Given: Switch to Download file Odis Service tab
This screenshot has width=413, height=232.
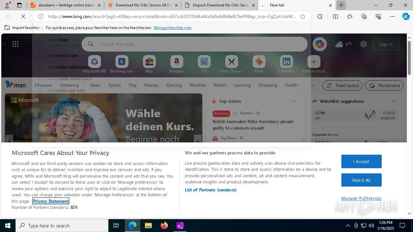Looking at the screenshot, I should (142, 5).
